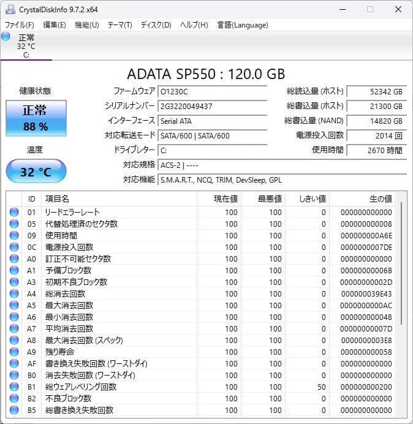Click status orb for 0C 電源投入回数 row
Viewport: 413px width, 424px height.
coord(14,247)
